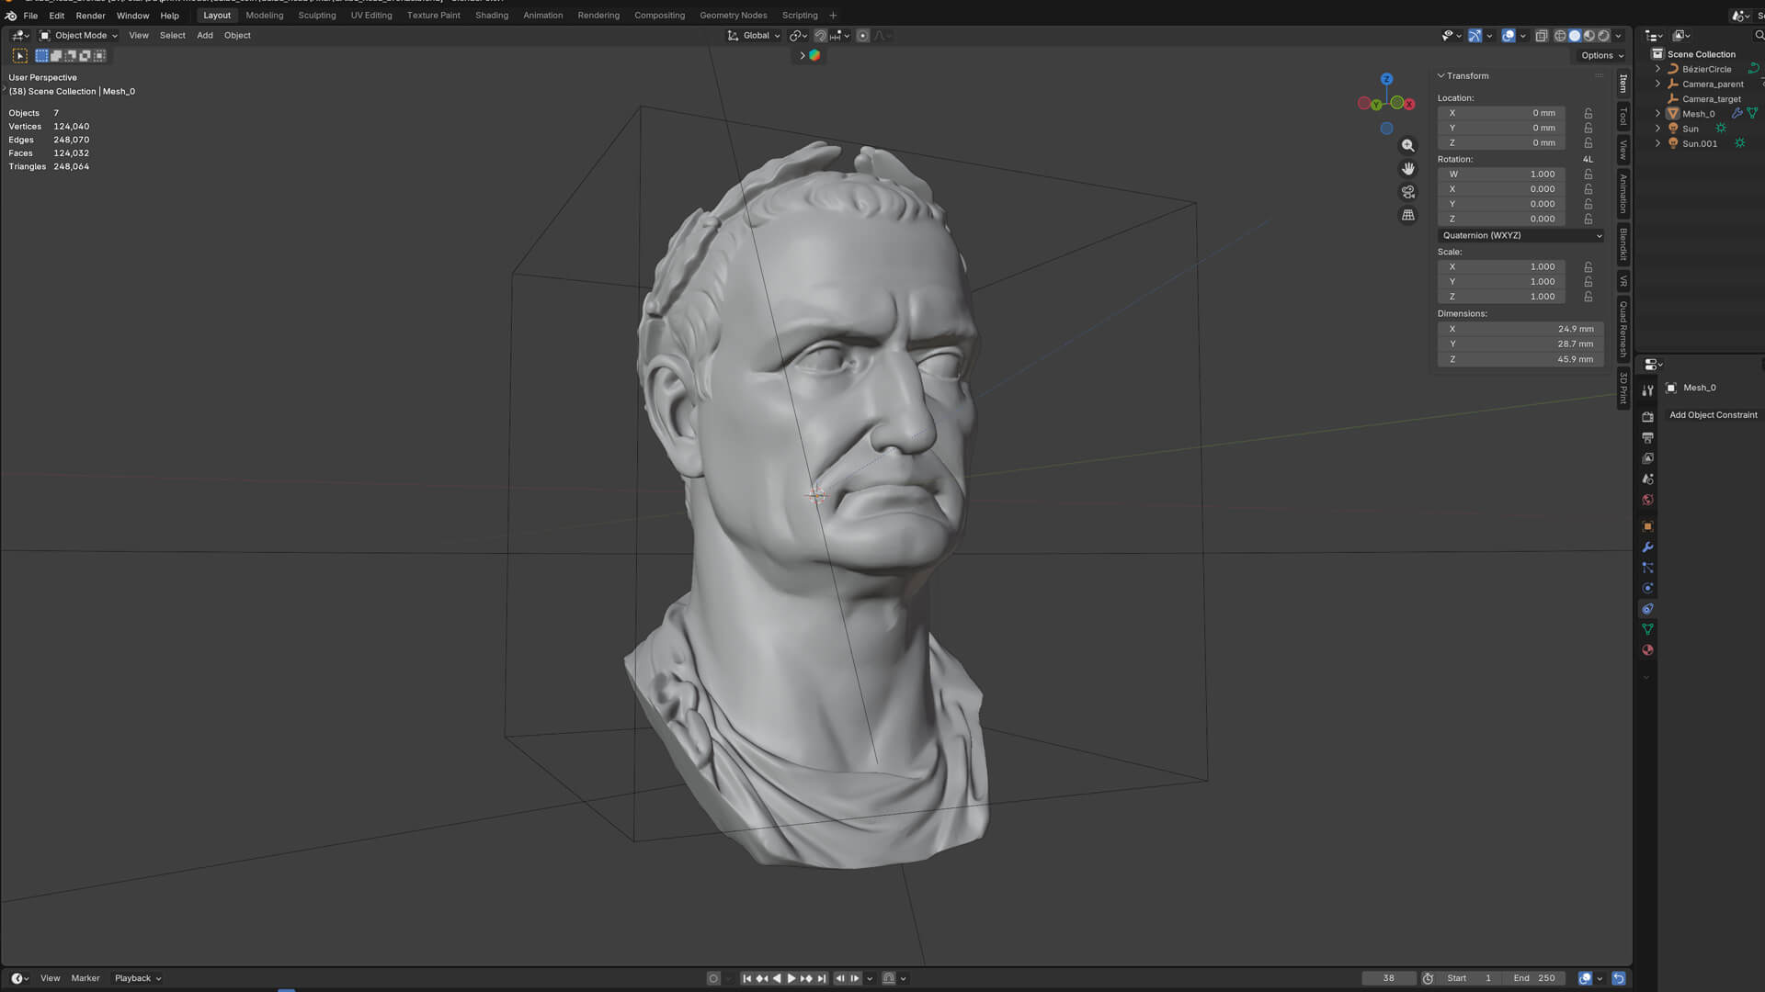Select wireframe viewport shading

[1560, 36]
